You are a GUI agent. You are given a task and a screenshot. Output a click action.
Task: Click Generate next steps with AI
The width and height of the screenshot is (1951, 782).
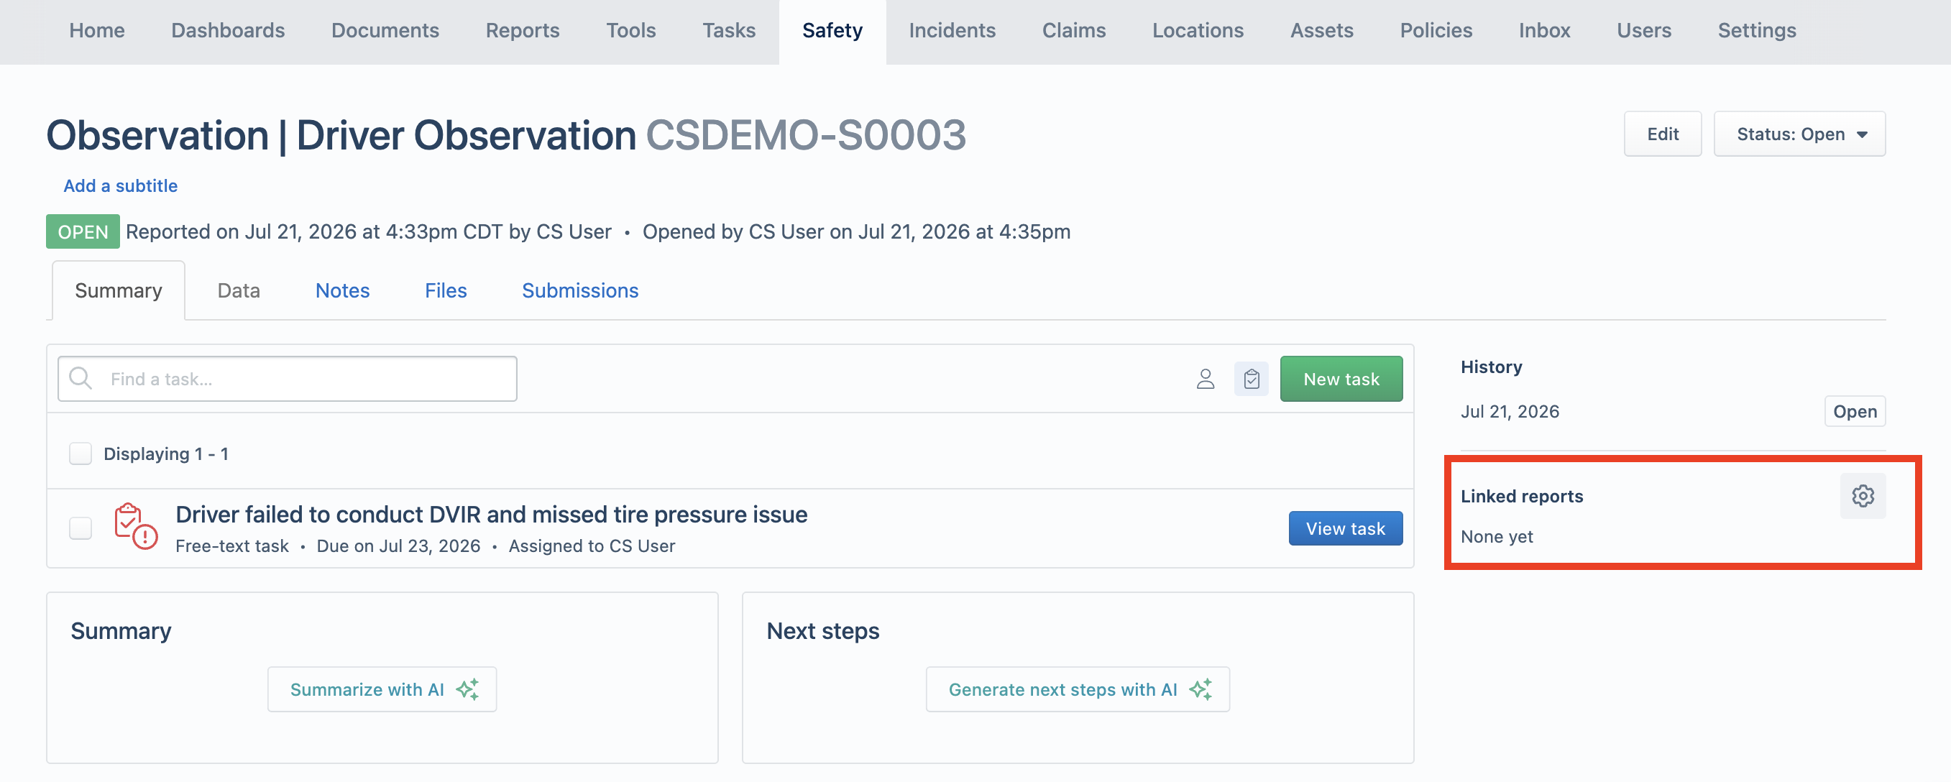[x=1077, y=689]
